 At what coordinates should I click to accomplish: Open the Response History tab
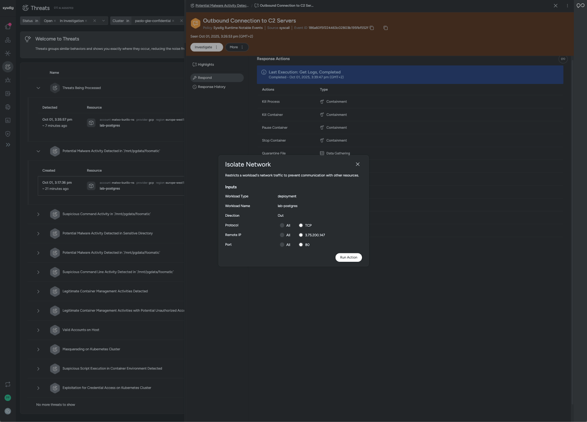coord(211,87)
